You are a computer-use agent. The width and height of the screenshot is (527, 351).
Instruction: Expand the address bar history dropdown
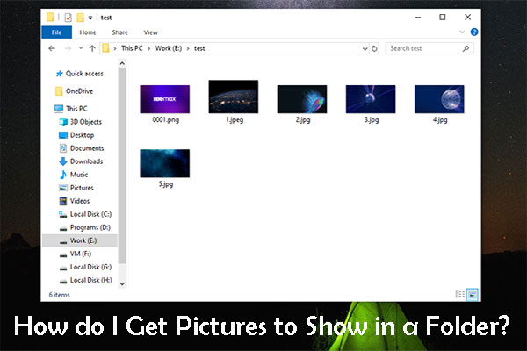(x=365, y=49)
